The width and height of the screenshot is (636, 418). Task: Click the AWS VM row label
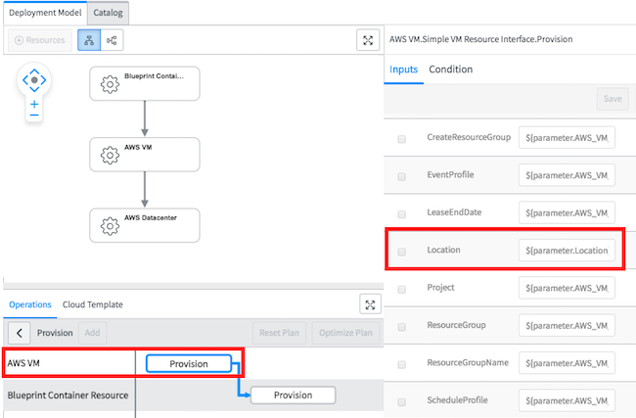(x=23, y=363)
